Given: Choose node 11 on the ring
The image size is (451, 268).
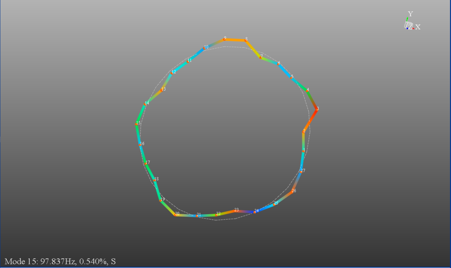Looking at the screenshot, I should coord(188,61).
